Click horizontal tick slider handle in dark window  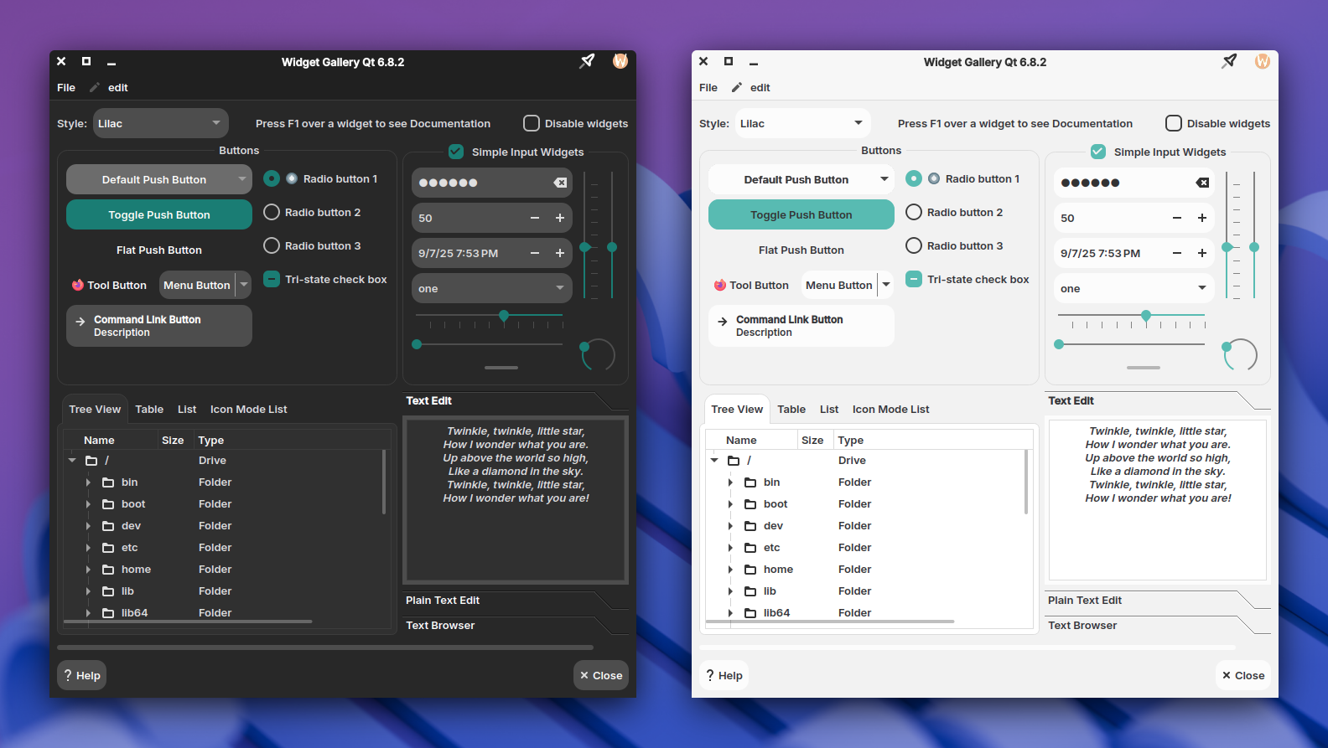coord(504,316)
